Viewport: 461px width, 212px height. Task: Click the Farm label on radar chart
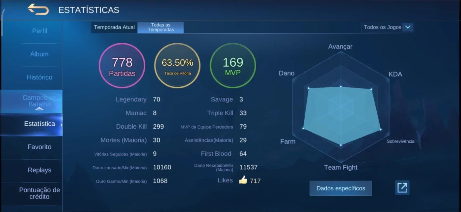288,141
